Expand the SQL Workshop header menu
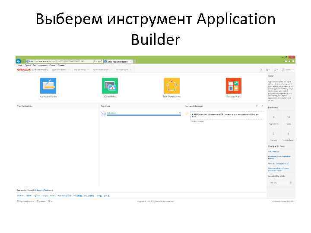This screenshot has height=233, width=311. point(88,70)
